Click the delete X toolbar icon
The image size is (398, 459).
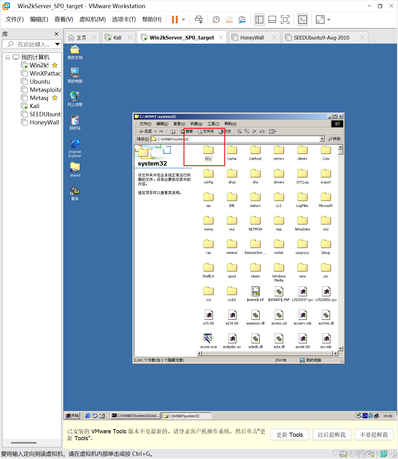(255, 131)
